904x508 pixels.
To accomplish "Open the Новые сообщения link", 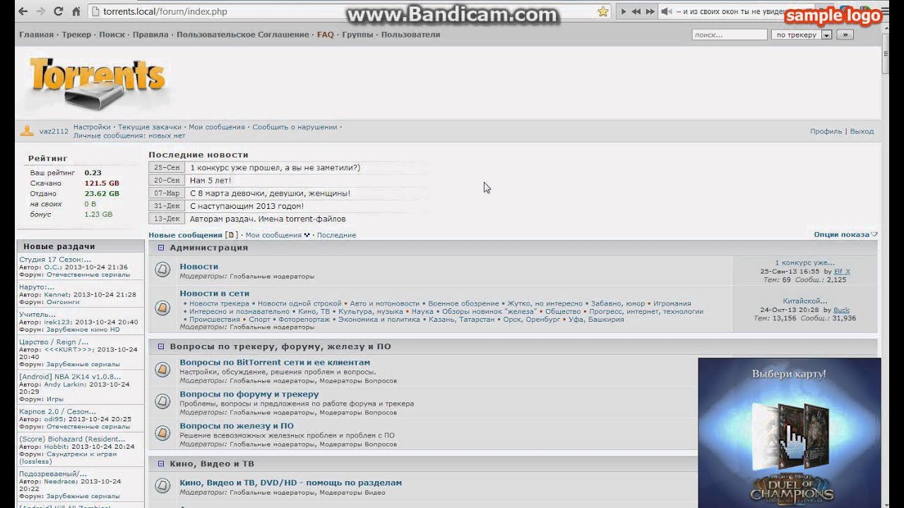I will coord(185,235).
